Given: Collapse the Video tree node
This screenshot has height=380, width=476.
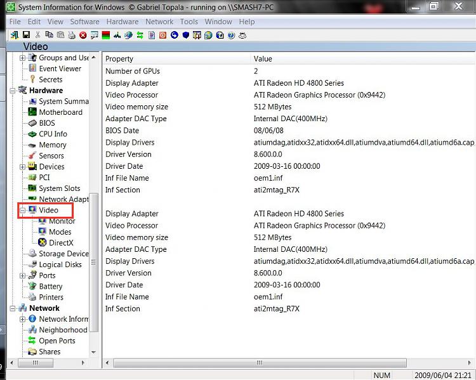Looking at the screenshot, I should pos(22,210).
